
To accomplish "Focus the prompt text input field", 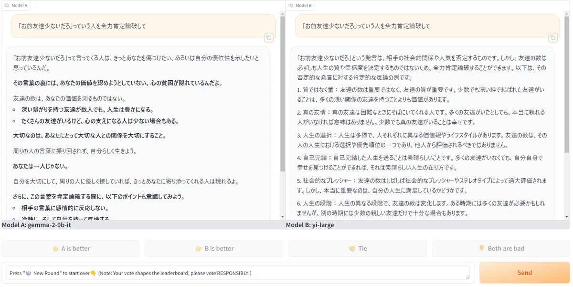I will coord(237,273).
